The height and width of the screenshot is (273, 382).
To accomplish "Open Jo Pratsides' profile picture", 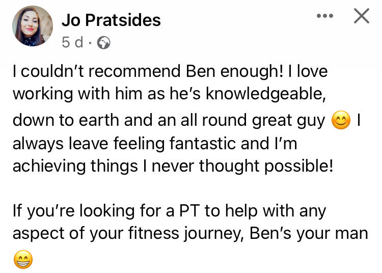I will point(33,26).
